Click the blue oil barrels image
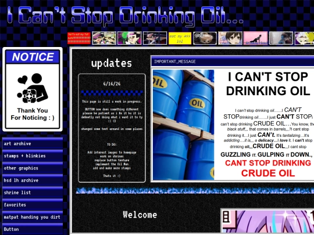The height and width of the screenshot is (235, 314). pos(183,125)
